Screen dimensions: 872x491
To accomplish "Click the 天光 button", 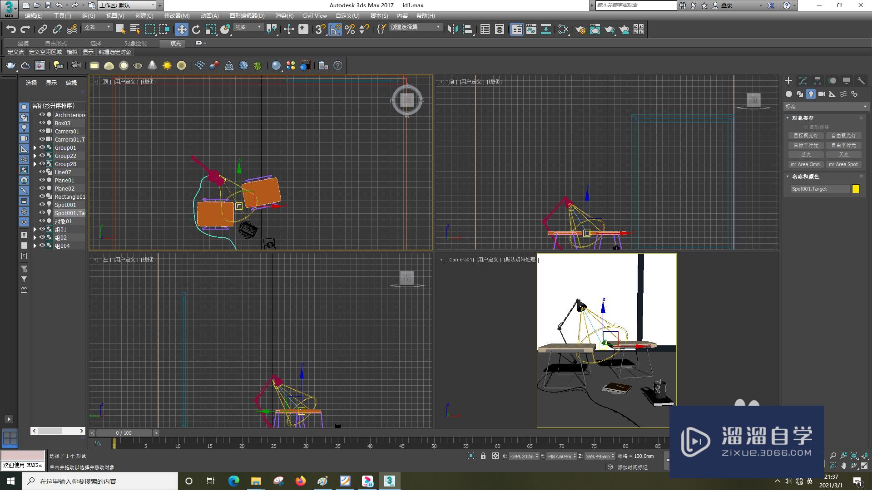I will [844, 155].
